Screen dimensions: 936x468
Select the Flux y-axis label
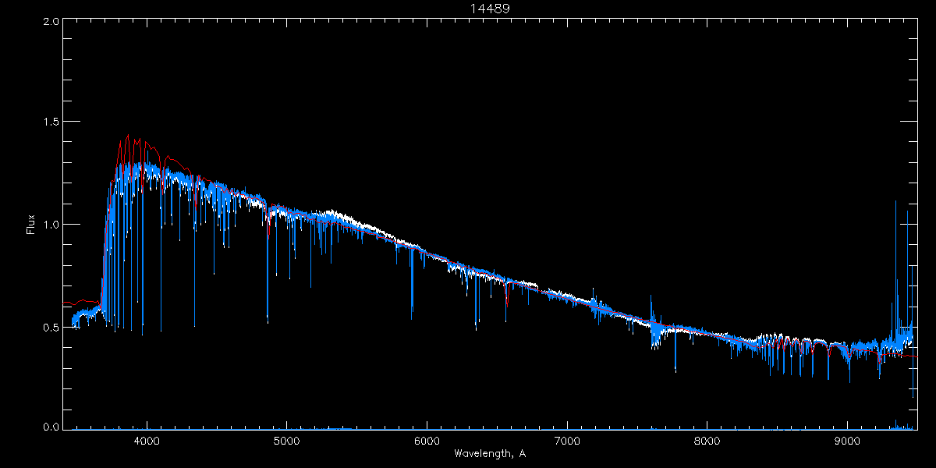[x=31, y=225]
